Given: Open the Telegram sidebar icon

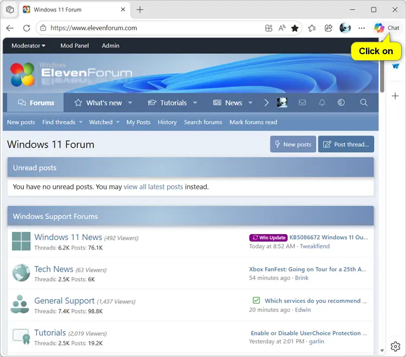Looking at the screenshot, I should 395,66.
